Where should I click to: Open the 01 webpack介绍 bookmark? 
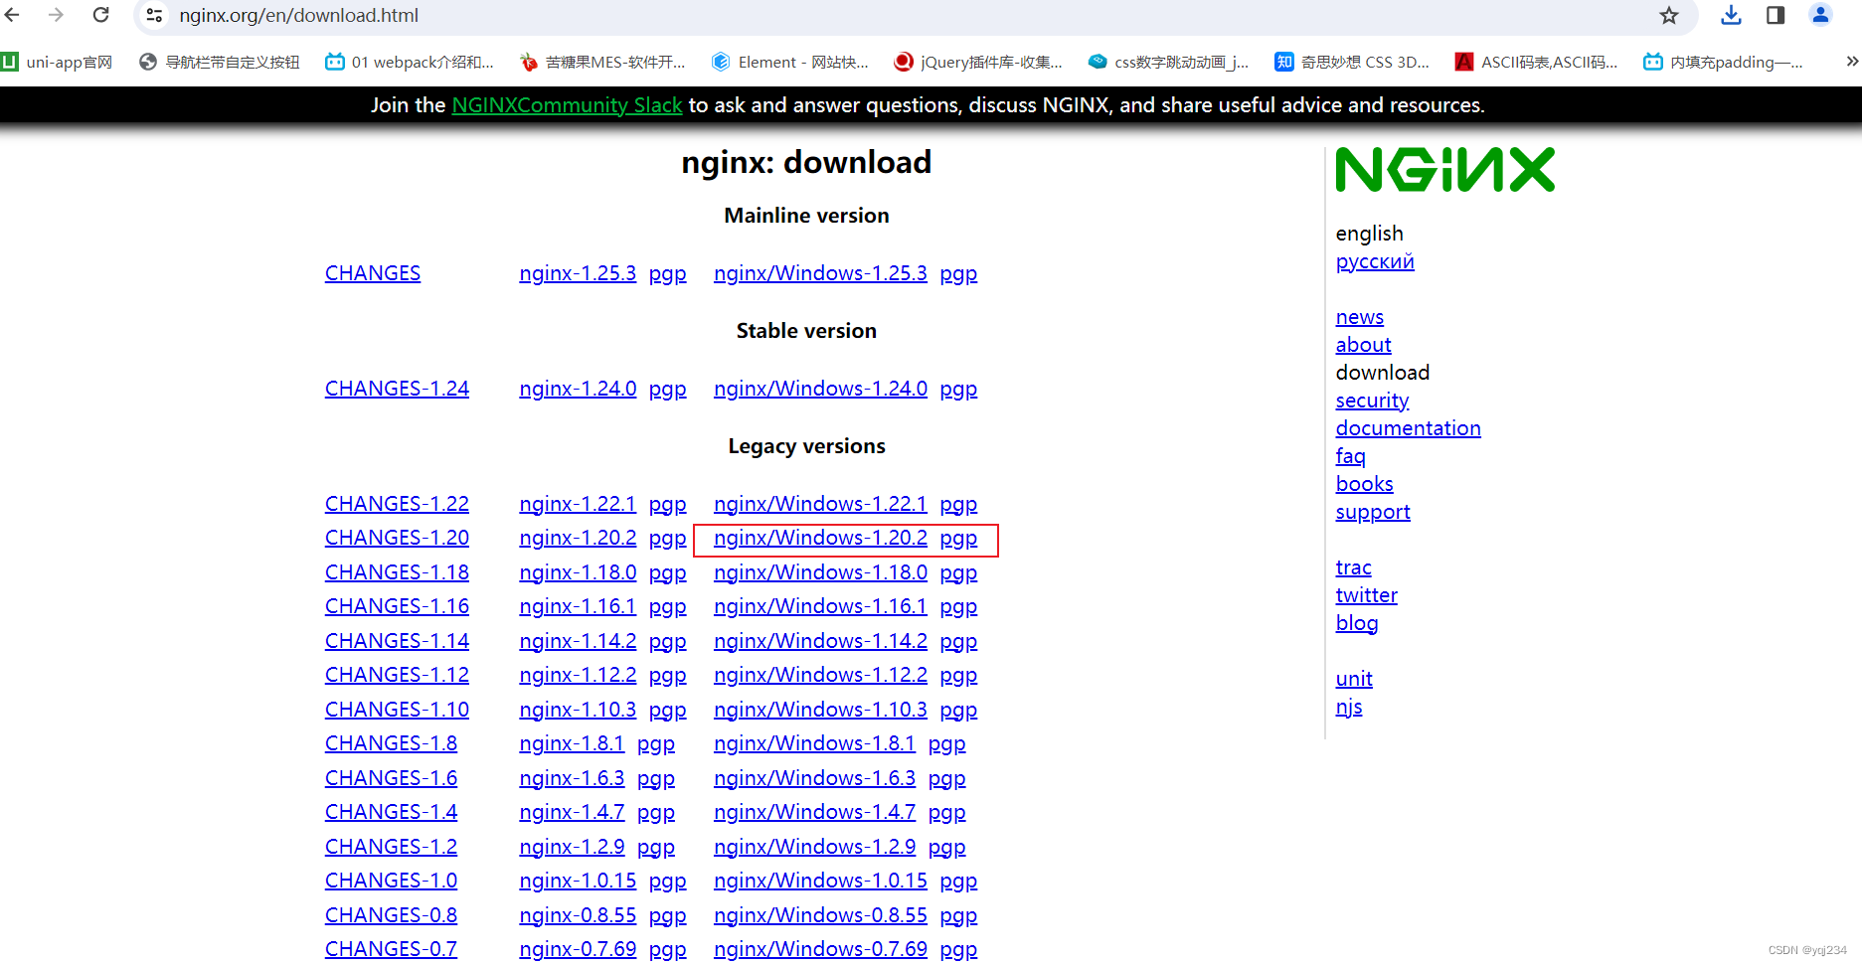click(x=410, y=62)
